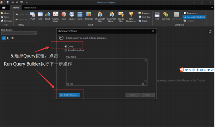Click the Sogou input method logo
The width and height of the screenshot is (215, 127).
182,70
